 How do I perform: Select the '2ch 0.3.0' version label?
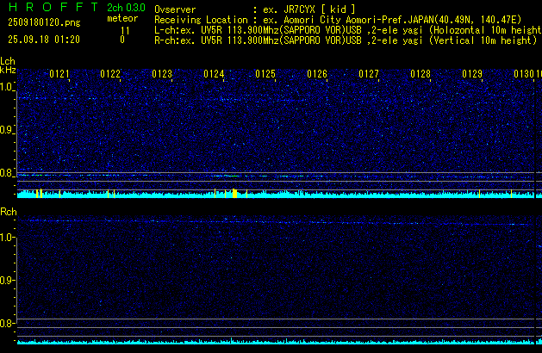coord(126,7)
